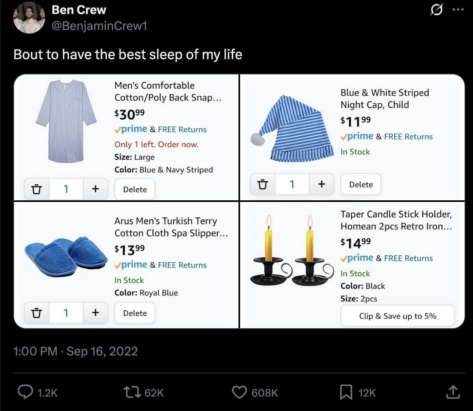Viewport: 473px width, 411px height.
Task: Open the candle stick holder product image
Action: [292, 250]
